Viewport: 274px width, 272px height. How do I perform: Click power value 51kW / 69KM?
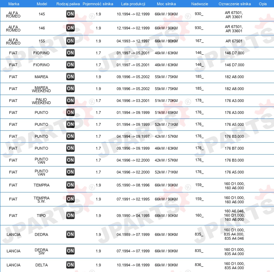(x=166, y=113)
